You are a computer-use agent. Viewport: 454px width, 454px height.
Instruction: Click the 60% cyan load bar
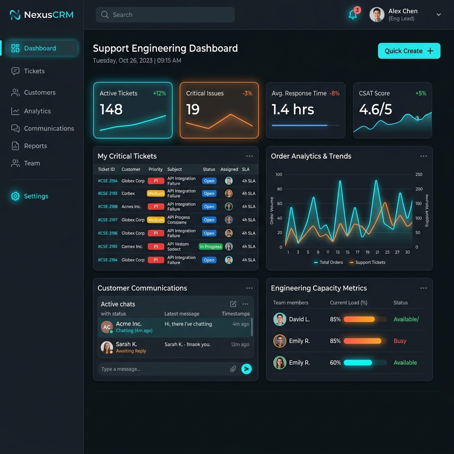[x=365, y=363]
